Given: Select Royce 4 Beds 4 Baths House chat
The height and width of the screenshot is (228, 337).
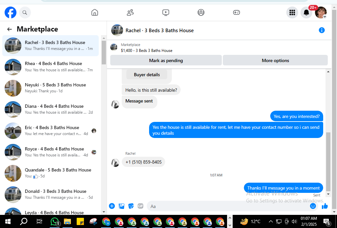Looking at the screenshot, I should coord(50,152).
